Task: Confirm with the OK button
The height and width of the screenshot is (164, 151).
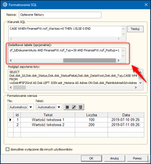Action: [91, 158]
